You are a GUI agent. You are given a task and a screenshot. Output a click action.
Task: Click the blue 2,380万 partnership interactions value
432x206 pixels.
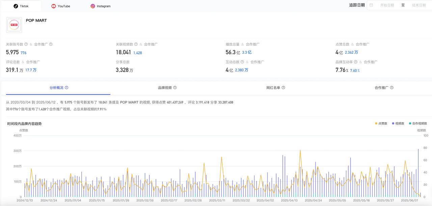(x=241, y=70)
